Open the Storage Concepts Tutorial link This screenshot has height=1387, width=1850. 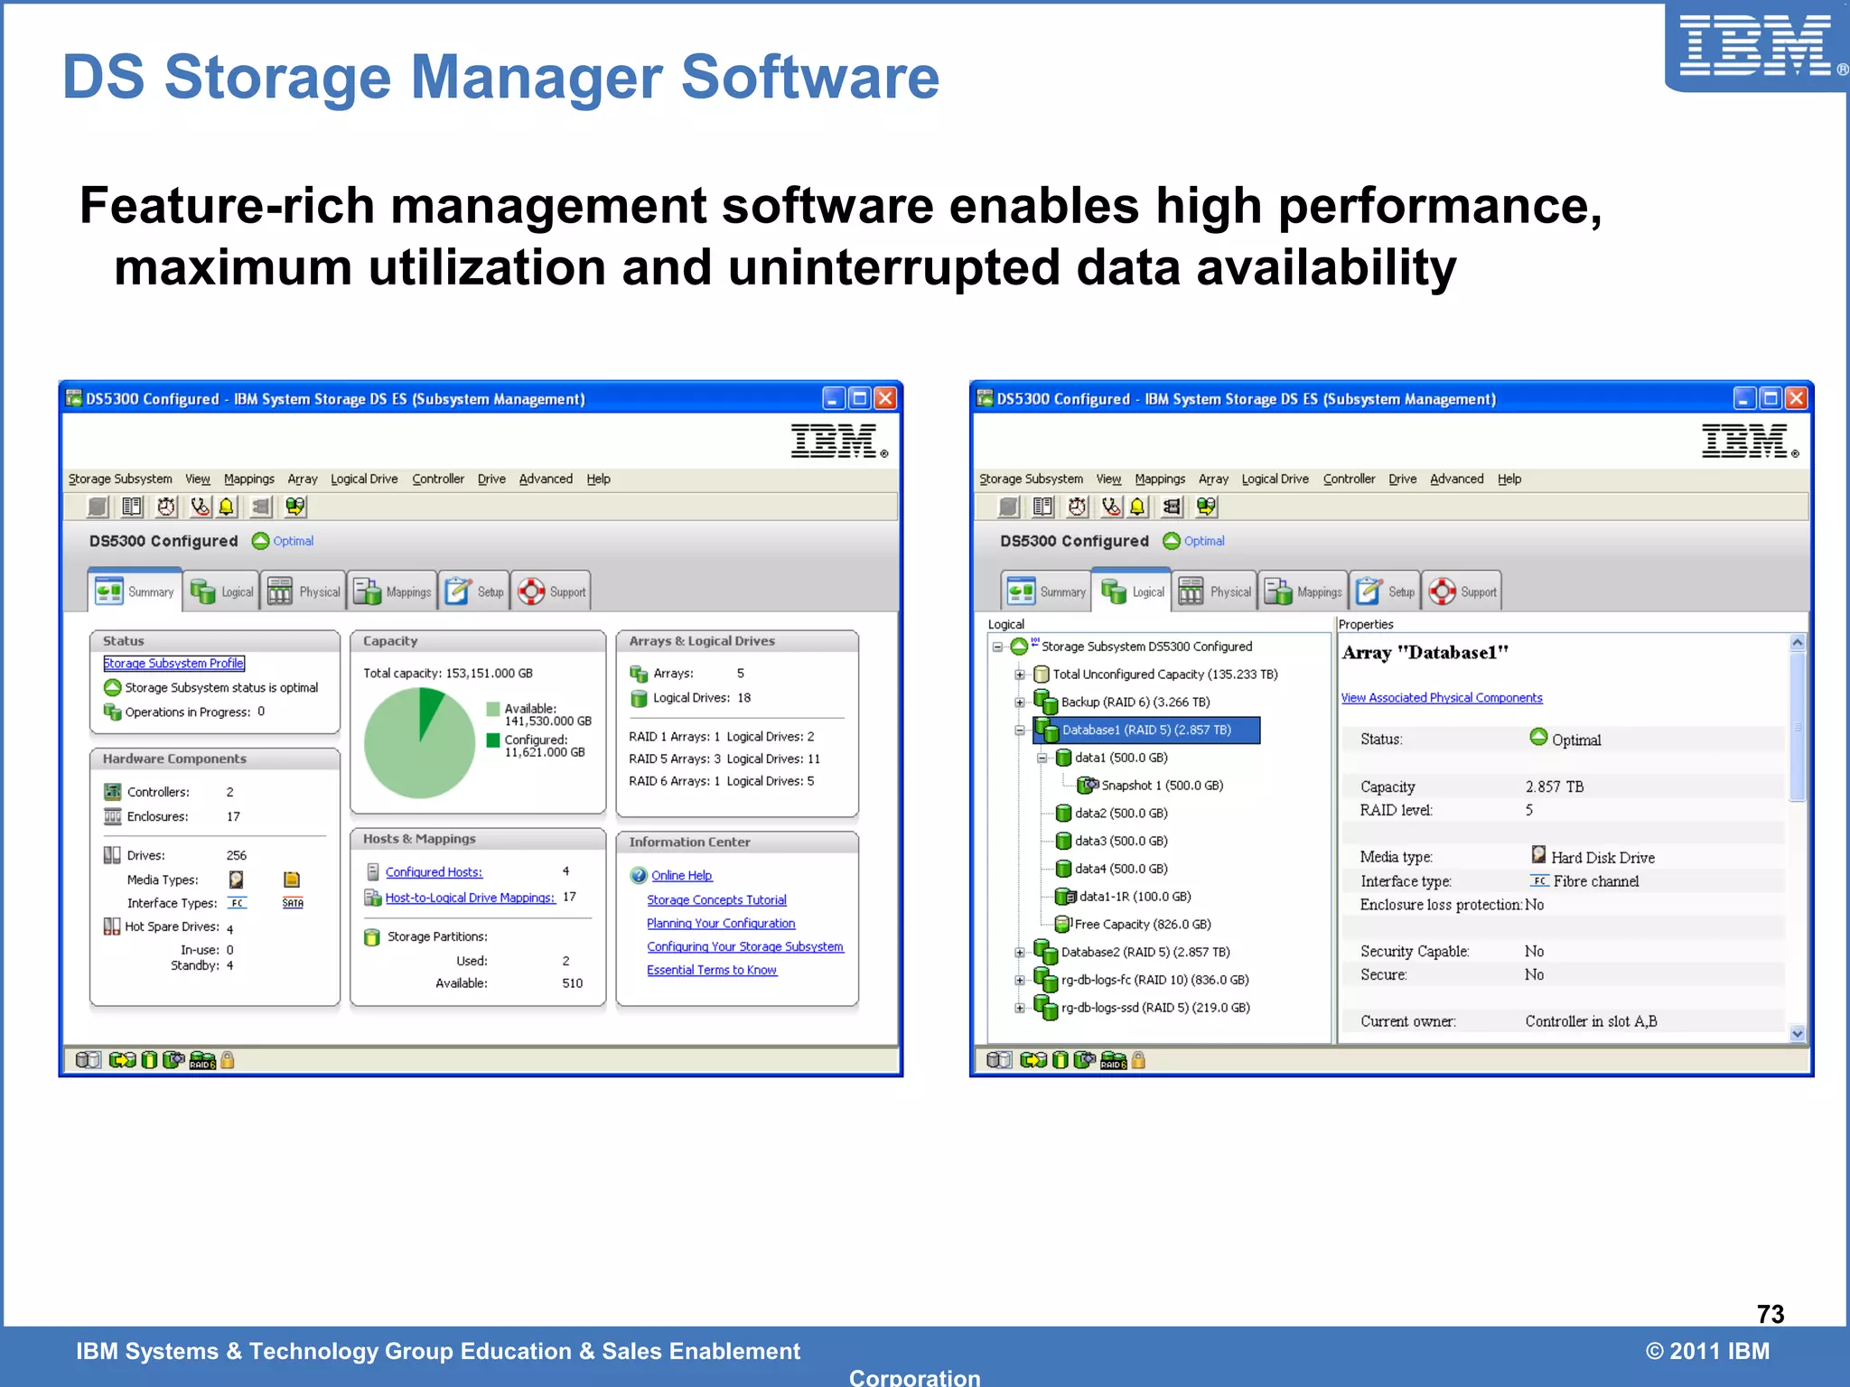coord(716,900)
